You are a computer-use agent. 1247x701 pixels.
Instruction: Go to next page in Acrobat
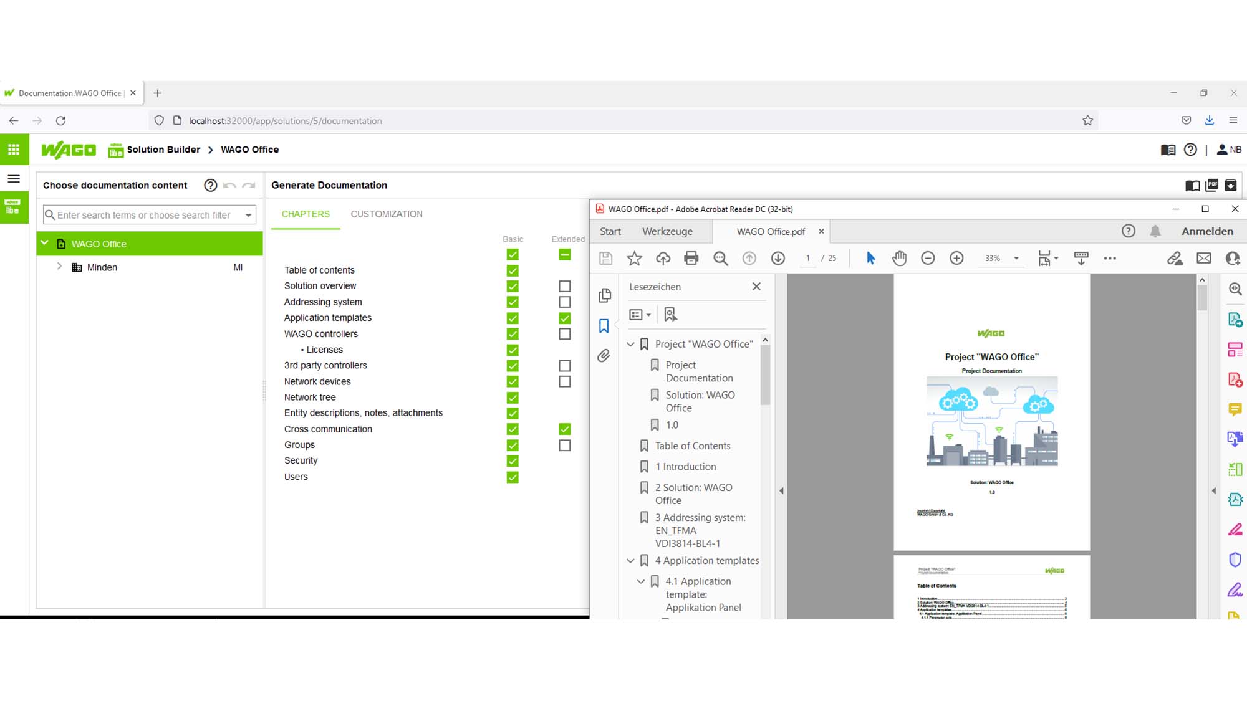point(778,259)
